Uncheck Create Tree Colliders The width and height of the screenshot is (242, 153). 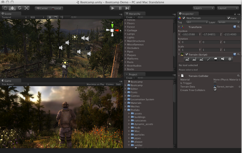tap(215, 90)
